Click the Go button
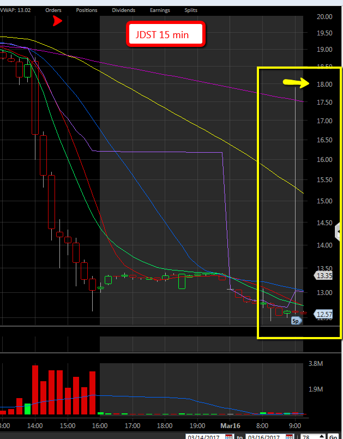This screenshot has width=343, height=439. click(333, 437)
